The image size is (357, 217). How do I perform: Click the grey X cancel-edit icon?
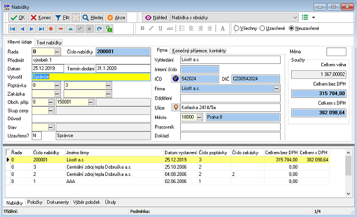[89, 29]
